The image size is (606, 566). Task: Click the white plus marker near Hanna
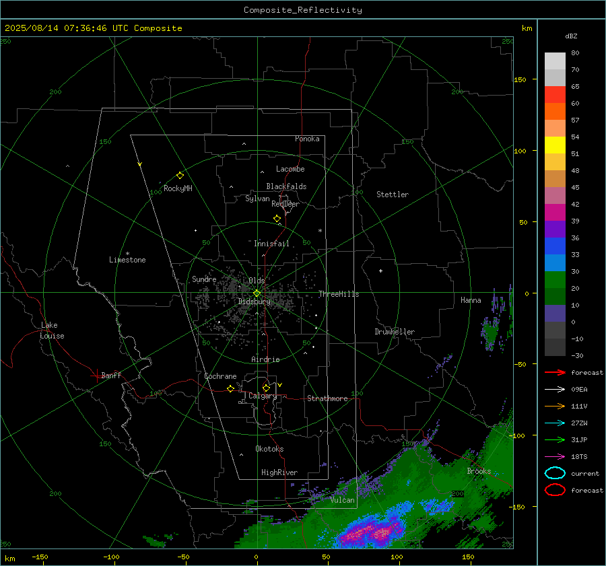coord(380,271)
